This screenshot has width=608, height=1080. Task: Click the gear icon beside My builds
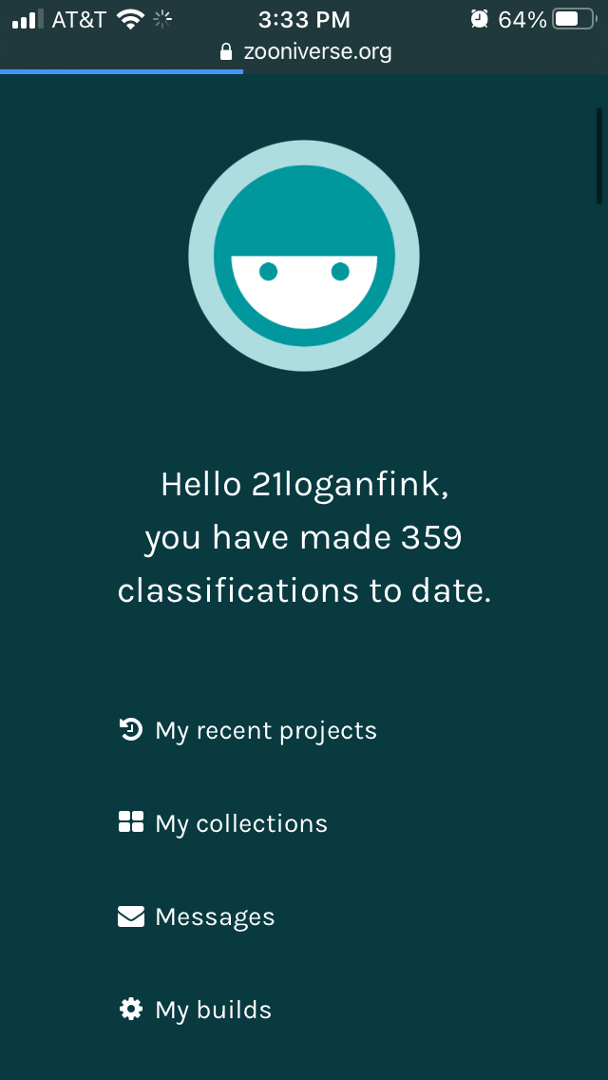130,1009
